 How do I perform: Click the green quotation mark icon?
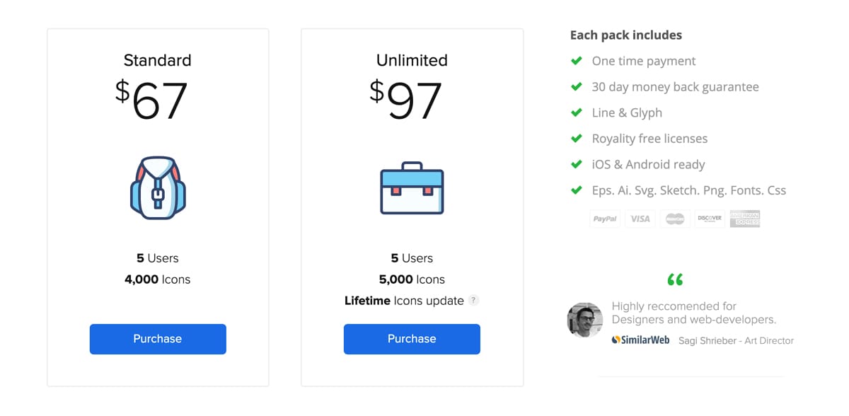(675, 279)
